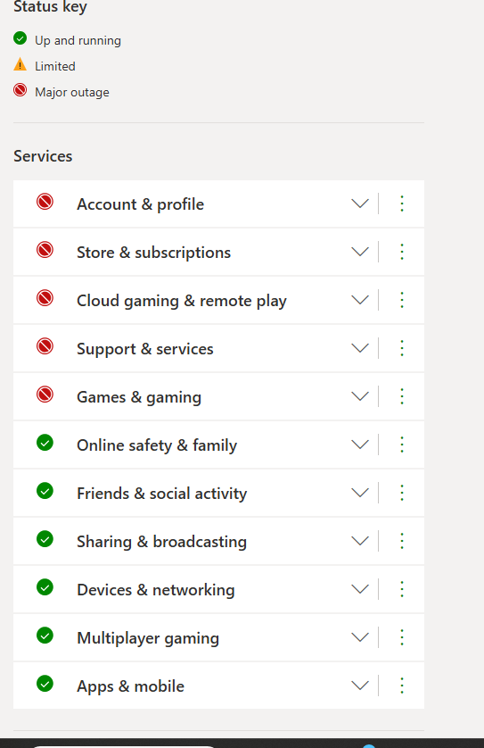Click the Major outage key text
Image resolution: width=484 pixels, height=748 pixels.
tap(72, 93)
